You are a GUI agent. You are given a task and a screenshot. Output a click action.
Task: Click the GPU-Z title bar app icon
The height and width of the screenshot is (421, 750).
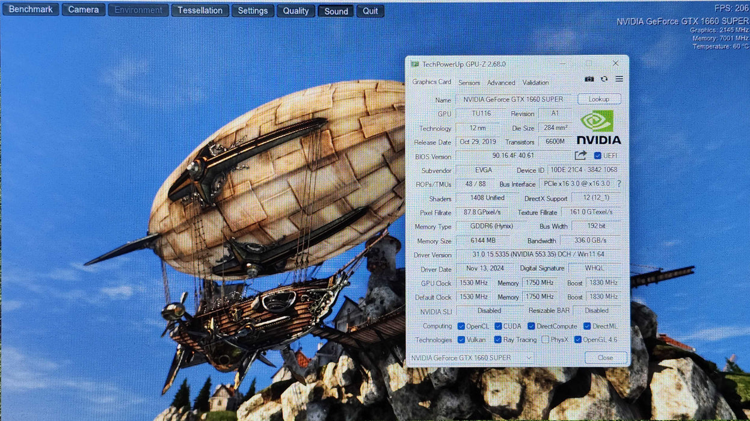click(414, 64)
